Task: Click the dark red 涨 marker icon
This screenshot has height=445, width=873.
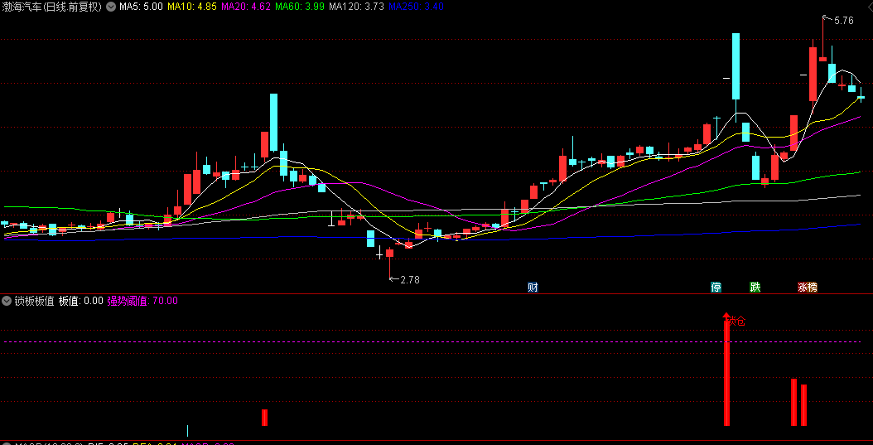Action: click(x=803, y=288)
